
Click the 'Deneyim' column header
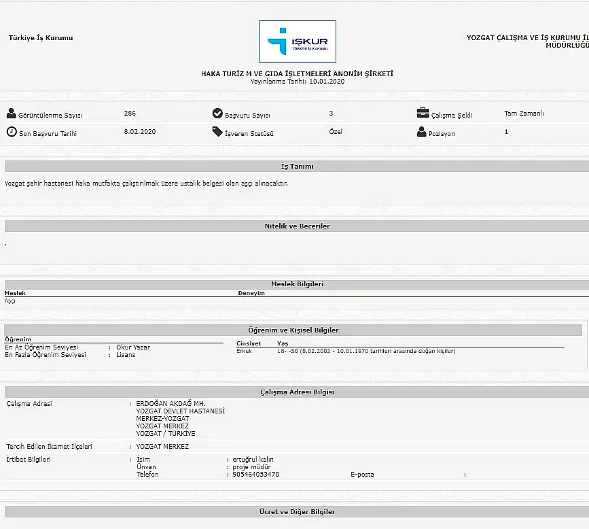pos(251,293)
